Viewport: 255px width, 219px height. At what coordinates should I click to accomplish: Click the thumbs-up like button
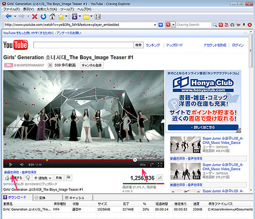(x=13, y=178)
